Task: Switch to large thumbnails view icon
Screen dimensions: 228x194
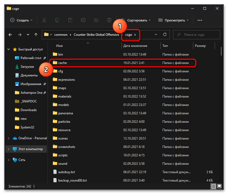Action: (219, 186)
